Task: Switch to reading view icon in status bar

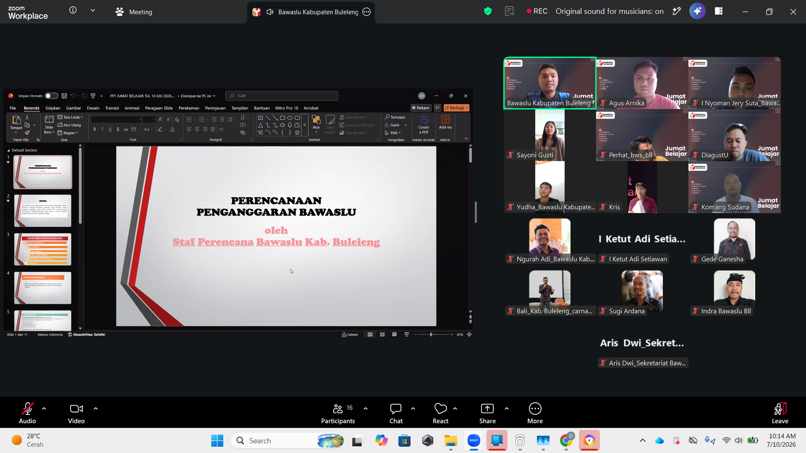Action: (x=395, y=334)
